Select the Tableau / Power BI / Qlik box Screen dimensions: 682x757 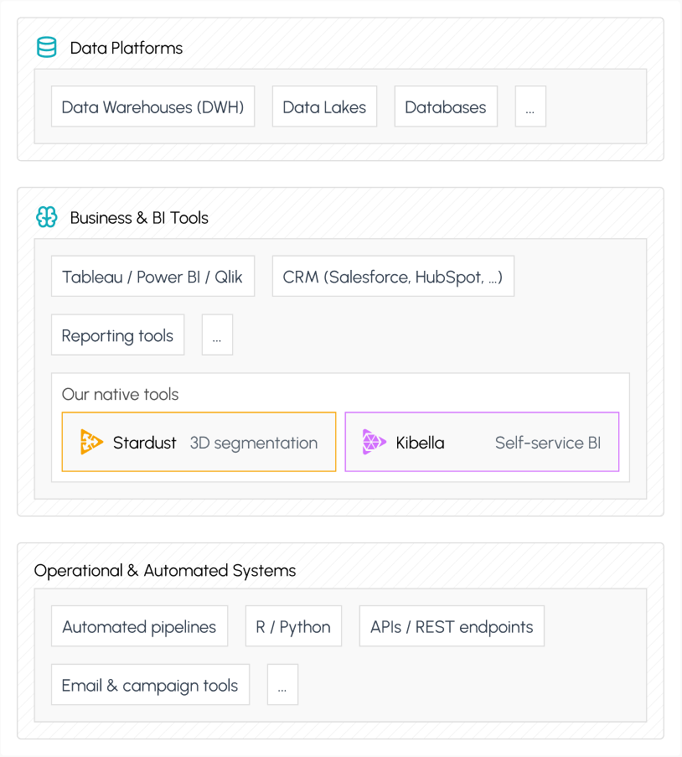[153, 276]
